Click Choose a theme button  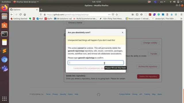75,23
